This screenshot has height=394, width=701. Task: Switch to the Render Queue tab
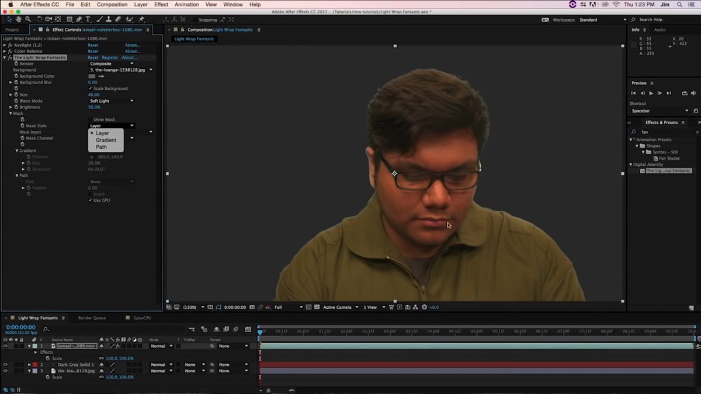pos(92,318)
